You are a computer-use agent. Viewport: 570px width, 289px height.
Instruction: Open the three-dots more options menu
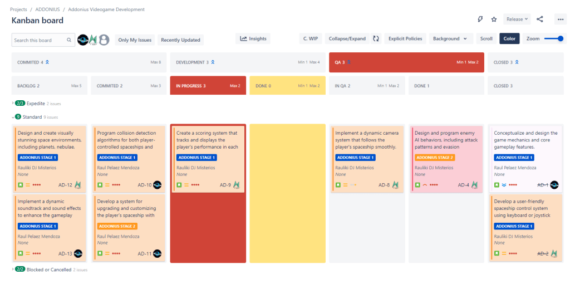tap(560, 19)
